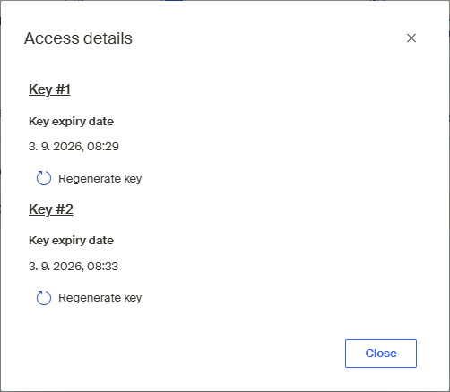This screenshot has width=450, height=392.
Task: Select the Regenerate key label under Key #2
Action: [100, 298]
